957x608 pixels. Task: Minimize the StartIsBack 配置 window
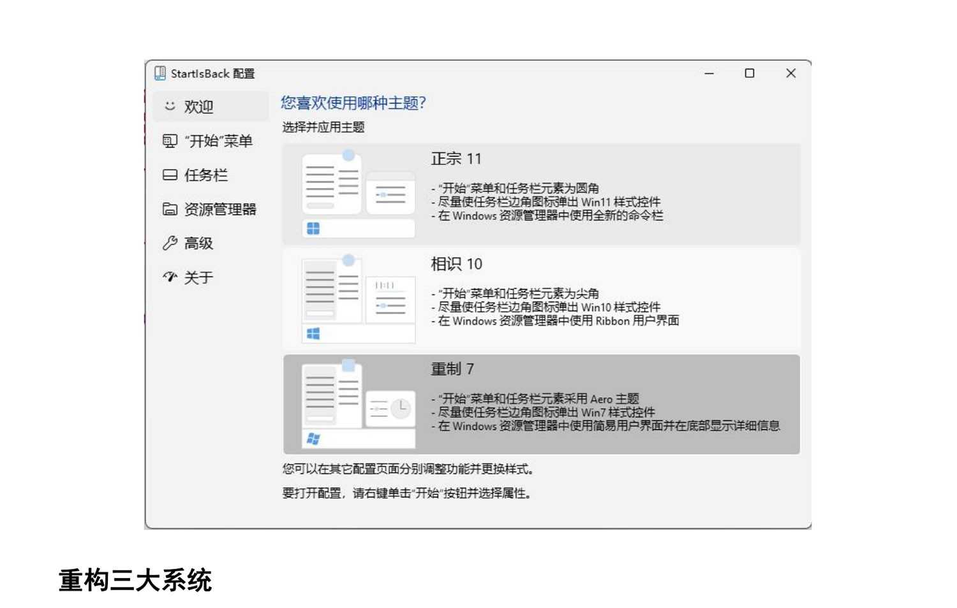click(x=709, y=73)
